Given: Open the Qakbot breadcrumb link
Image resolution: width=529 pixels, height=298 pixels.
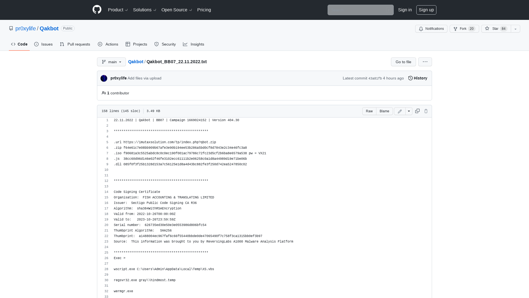Looking at the screenshot, I should click(136, 62).
